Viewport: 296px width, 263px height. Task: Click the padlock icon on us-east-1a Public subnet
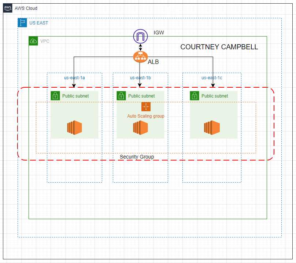point(55,96)
